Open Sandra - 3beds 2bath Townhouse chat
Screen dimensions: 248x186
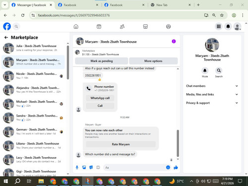33,118
